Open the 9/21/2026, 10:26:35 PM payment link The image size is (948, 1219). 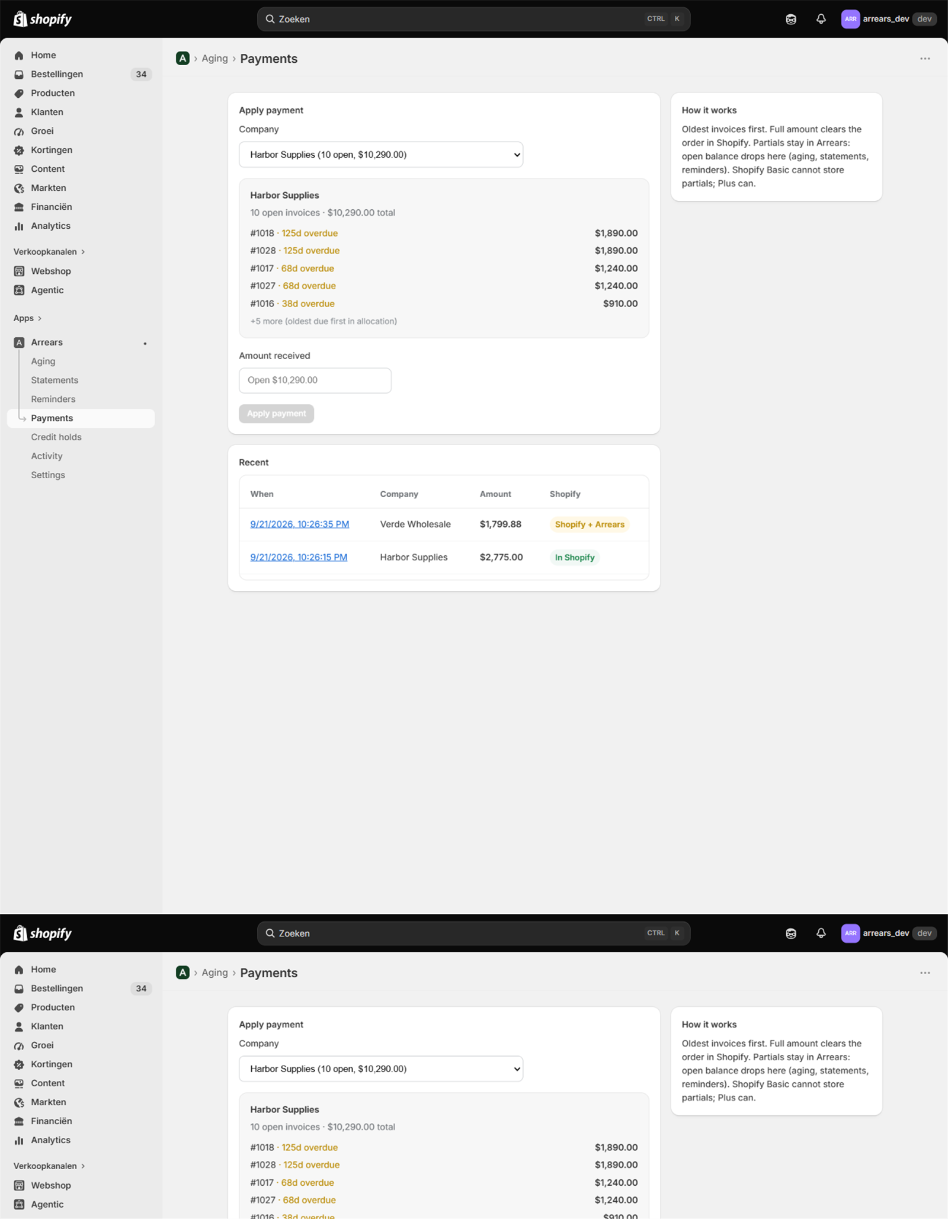coord(300,524)
